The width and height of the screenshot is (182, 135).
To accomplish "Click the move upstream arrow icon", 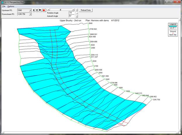I will coord(37,10).
